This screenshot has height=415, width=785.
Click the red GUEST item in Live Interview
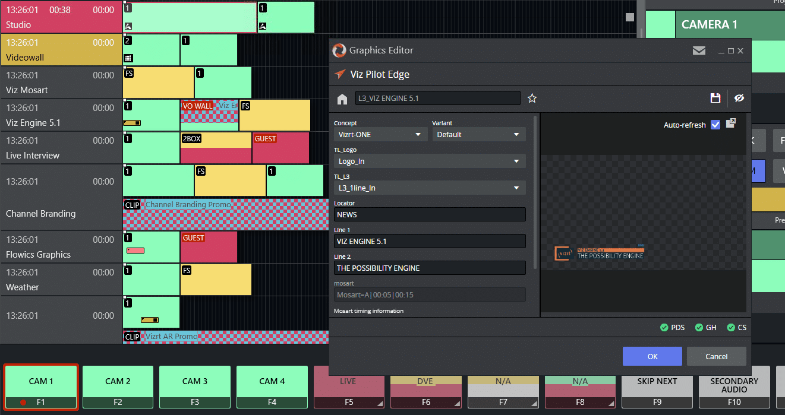pyautogui.click(x=280, y=148)
